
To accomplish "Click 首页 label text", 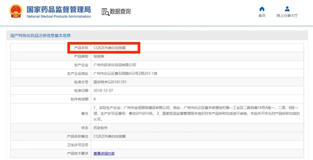I will 262,16.
